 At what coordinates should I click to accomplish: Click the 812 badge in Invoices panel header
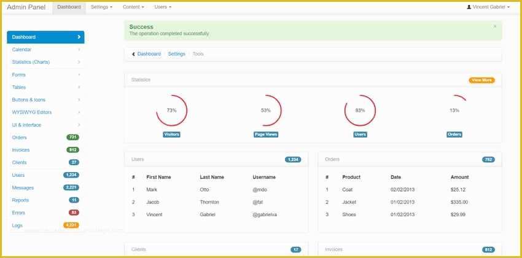point(488,249)
